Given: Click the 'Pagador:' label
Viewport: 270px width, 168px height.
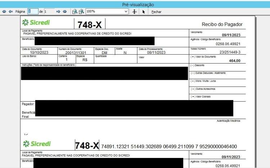Looking at the screenshot, I should click(x=28, y=104).
